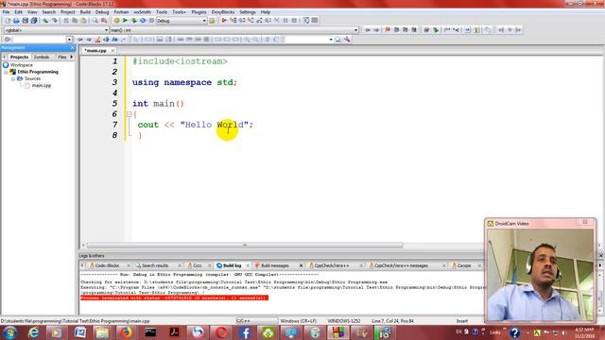The image size is (605, 340).
Task: Jump forward in navigation history
Action: 376,29
